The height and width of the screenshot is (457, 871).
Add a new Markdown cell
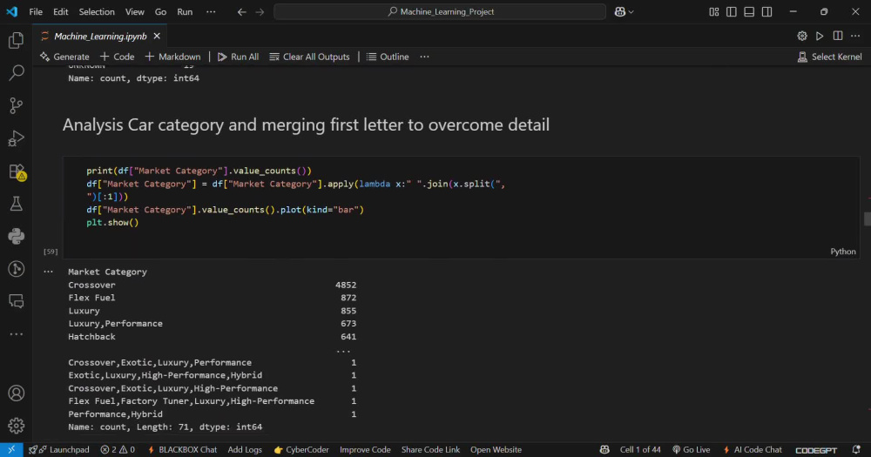click(172, 57)
